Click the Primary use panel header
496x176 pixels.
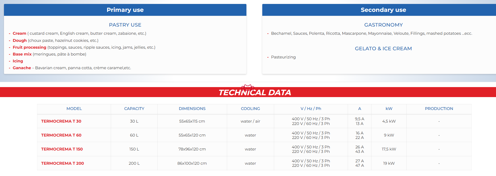click(x=125, y=10)
